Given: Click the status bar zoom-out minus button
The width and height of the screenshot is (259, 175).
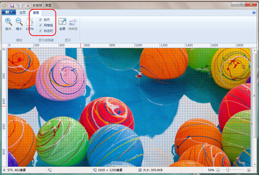Looking at the screenshot, I should (218, 170).
